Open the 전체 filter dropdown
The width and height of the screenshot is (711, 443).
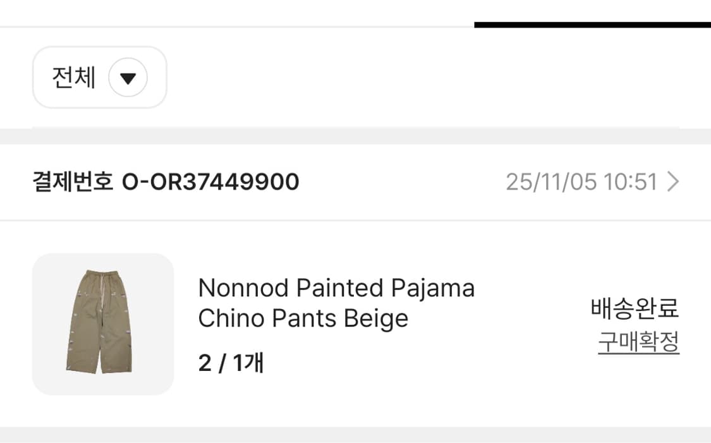click(99, 78)
